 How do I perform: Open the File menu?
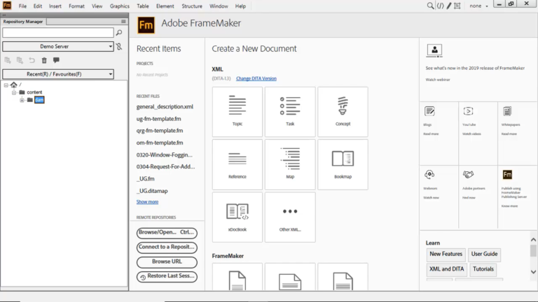22,6
